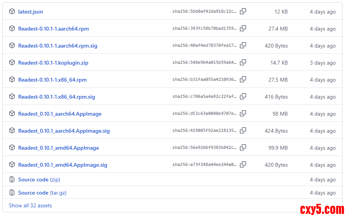
Task: Download Source code (tar.gz)
Action: (42, 193)
